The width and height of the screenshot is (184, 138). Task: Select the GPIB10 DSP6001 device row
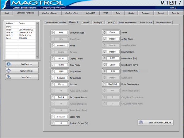click(x=21, y=33)
